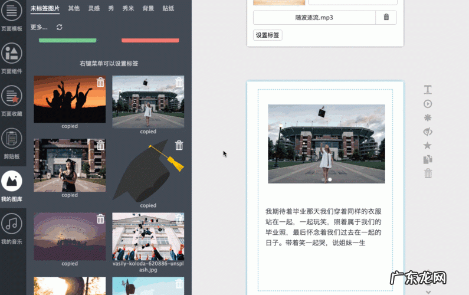The image size is (469, 295).
Task: Click the down chevron below the page
Action: (x=428, y=291)
